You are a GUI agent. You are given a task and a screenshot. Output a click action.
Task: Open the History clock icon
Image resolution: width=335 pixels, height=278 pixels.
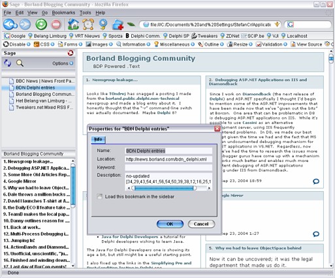pyautogui.click(x=88, y=24)
